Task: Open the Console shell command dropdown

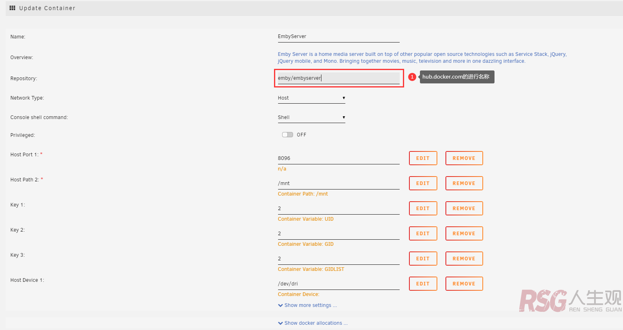Action: click(x=311, y=117)
